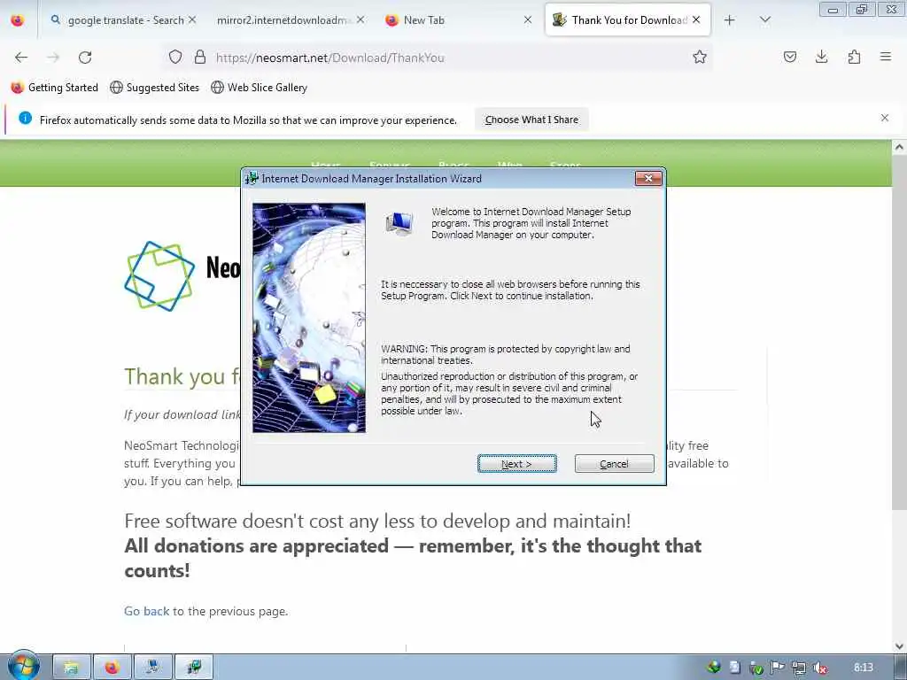Open the Suggested Sites bookmark
The width and height of the screenshot is (907, 680).
tap(154, 88)
